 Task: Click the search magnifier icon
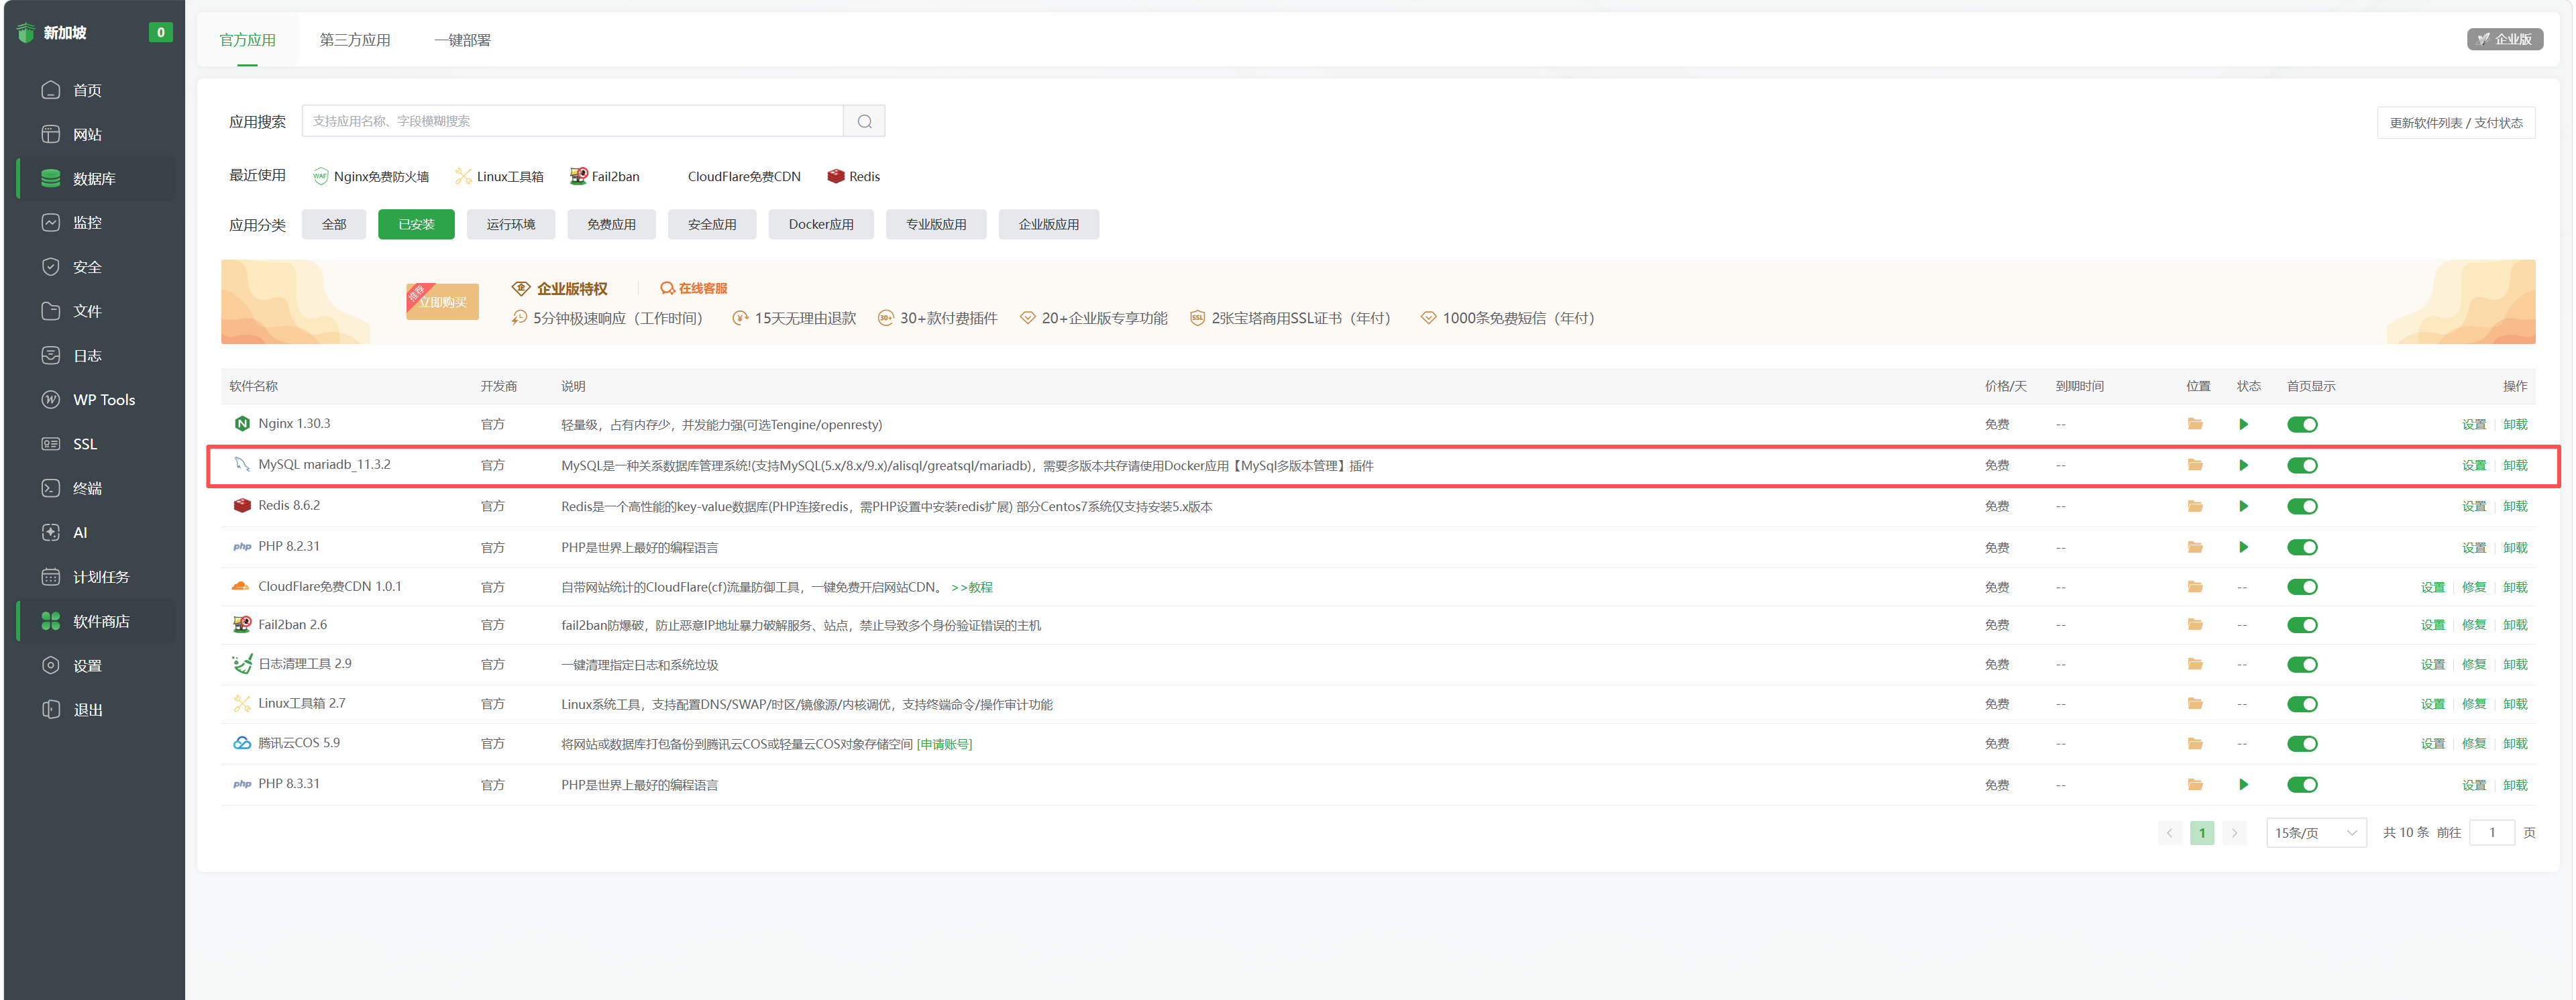[x=864, y=121]
